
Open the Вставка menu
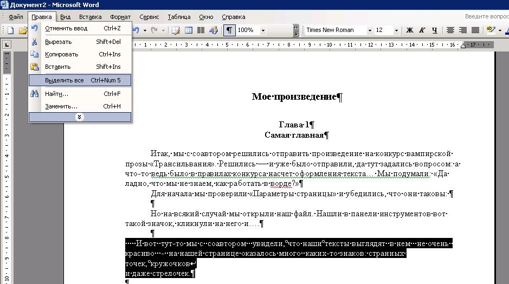[x=90, y=17]
